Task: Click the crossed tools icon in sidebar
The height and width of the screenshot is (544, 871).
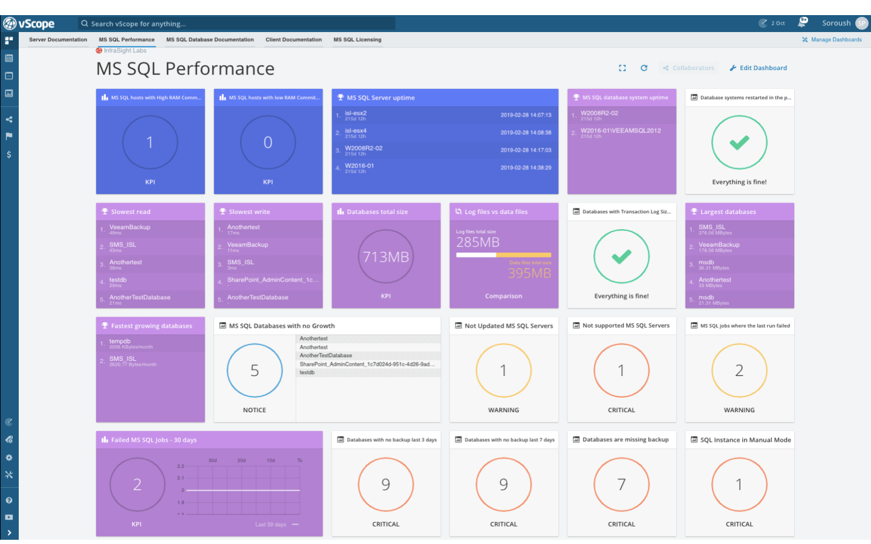Action: click(x=8, y=475)
